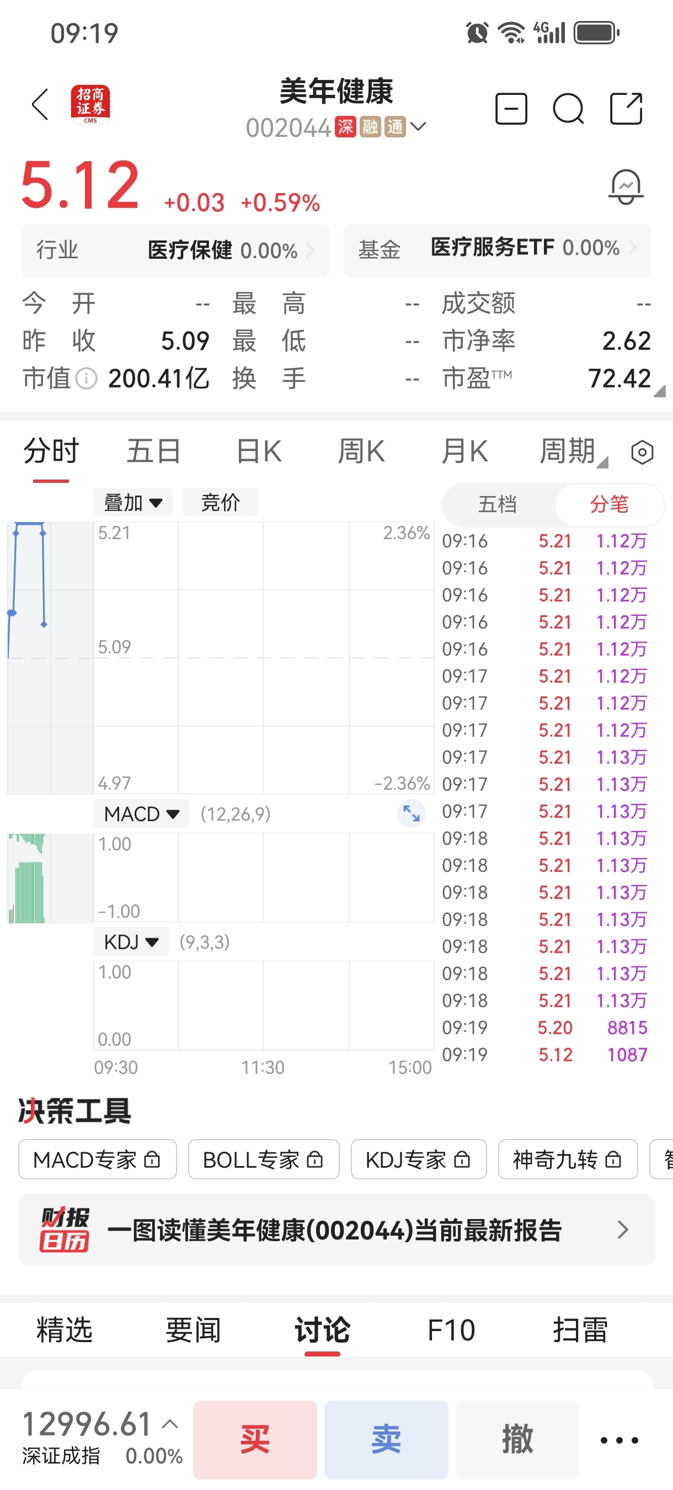
Task: Open 神奇九转 decision tool
Action: coord(568,1159)
